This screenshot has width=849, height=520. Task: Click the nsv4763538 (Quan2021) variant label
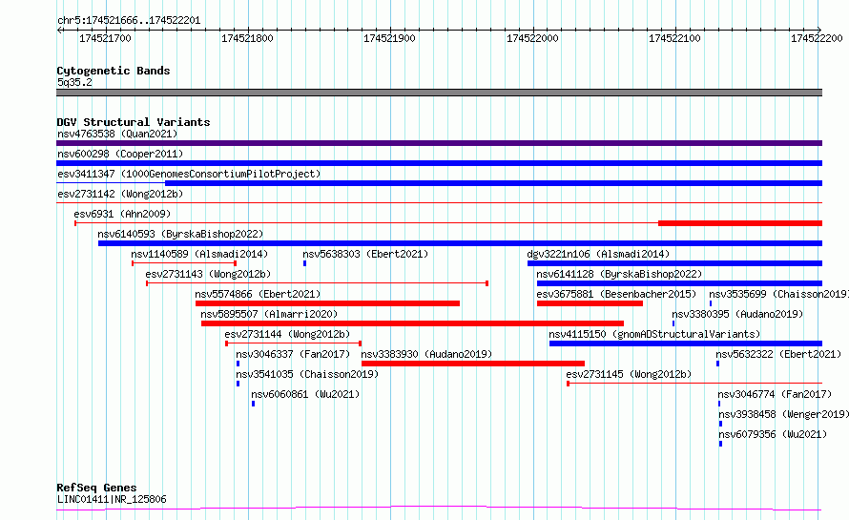click(117, 134)
